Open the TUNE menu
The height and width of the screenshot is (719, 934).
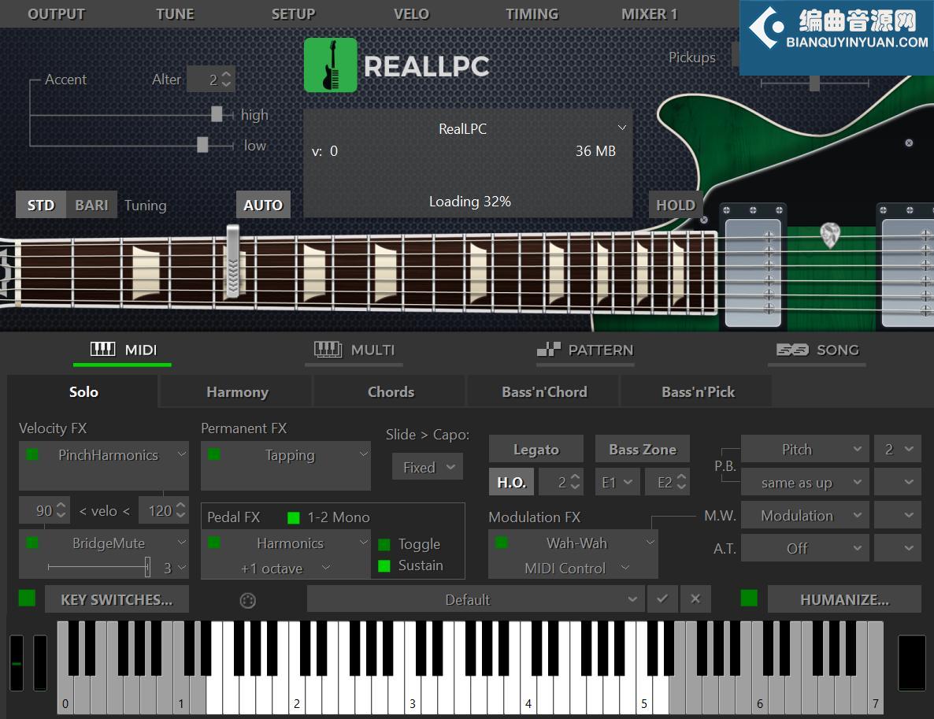175,13
